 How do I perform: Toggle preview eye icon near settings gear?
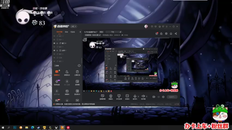tap(159, 97)
